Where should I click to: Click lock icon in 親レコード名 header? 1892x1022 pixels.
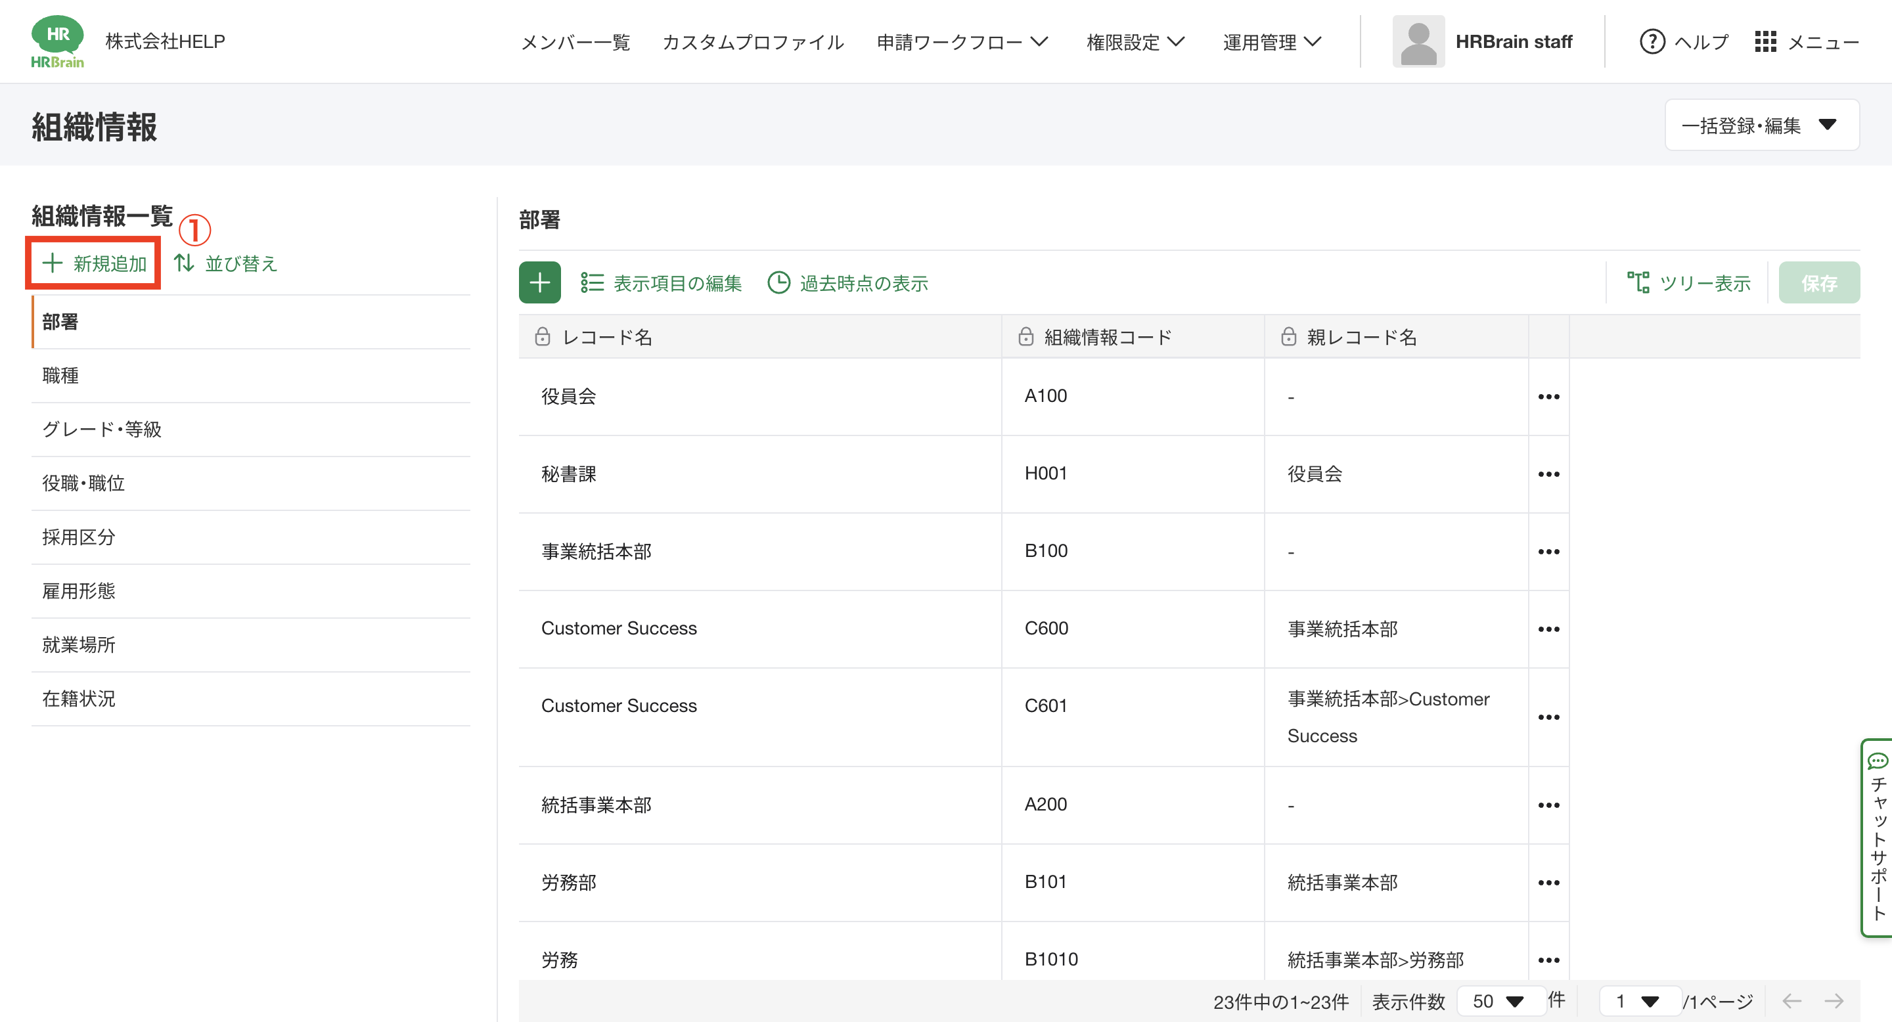(1288, 337)
